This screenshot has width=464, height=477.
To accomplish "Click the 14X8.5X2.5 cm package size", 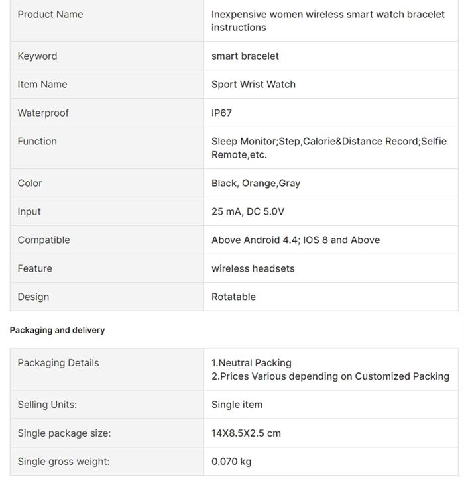I will (246, 433).
